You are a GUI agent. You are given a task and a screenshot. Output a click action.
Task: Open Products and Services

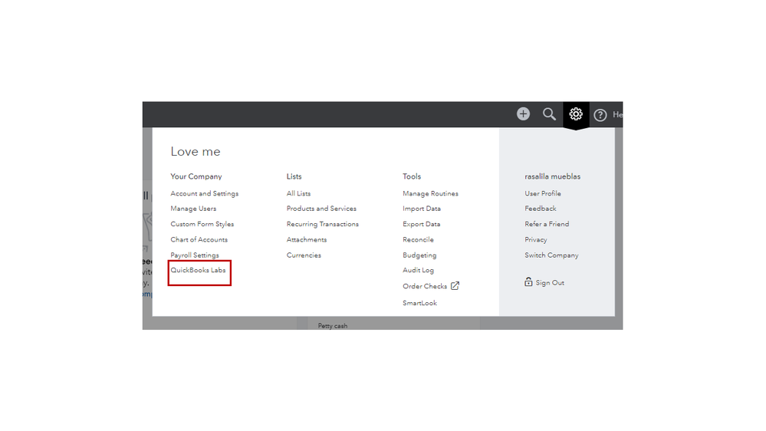pyautogui.click(x=321, y=209)
